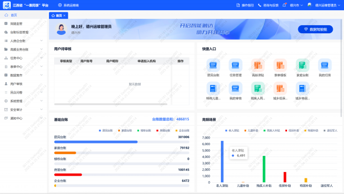Open the 高龄津贴 shortcut icon
This screenshot has width=344, height=194.
[x=258, y=65]
